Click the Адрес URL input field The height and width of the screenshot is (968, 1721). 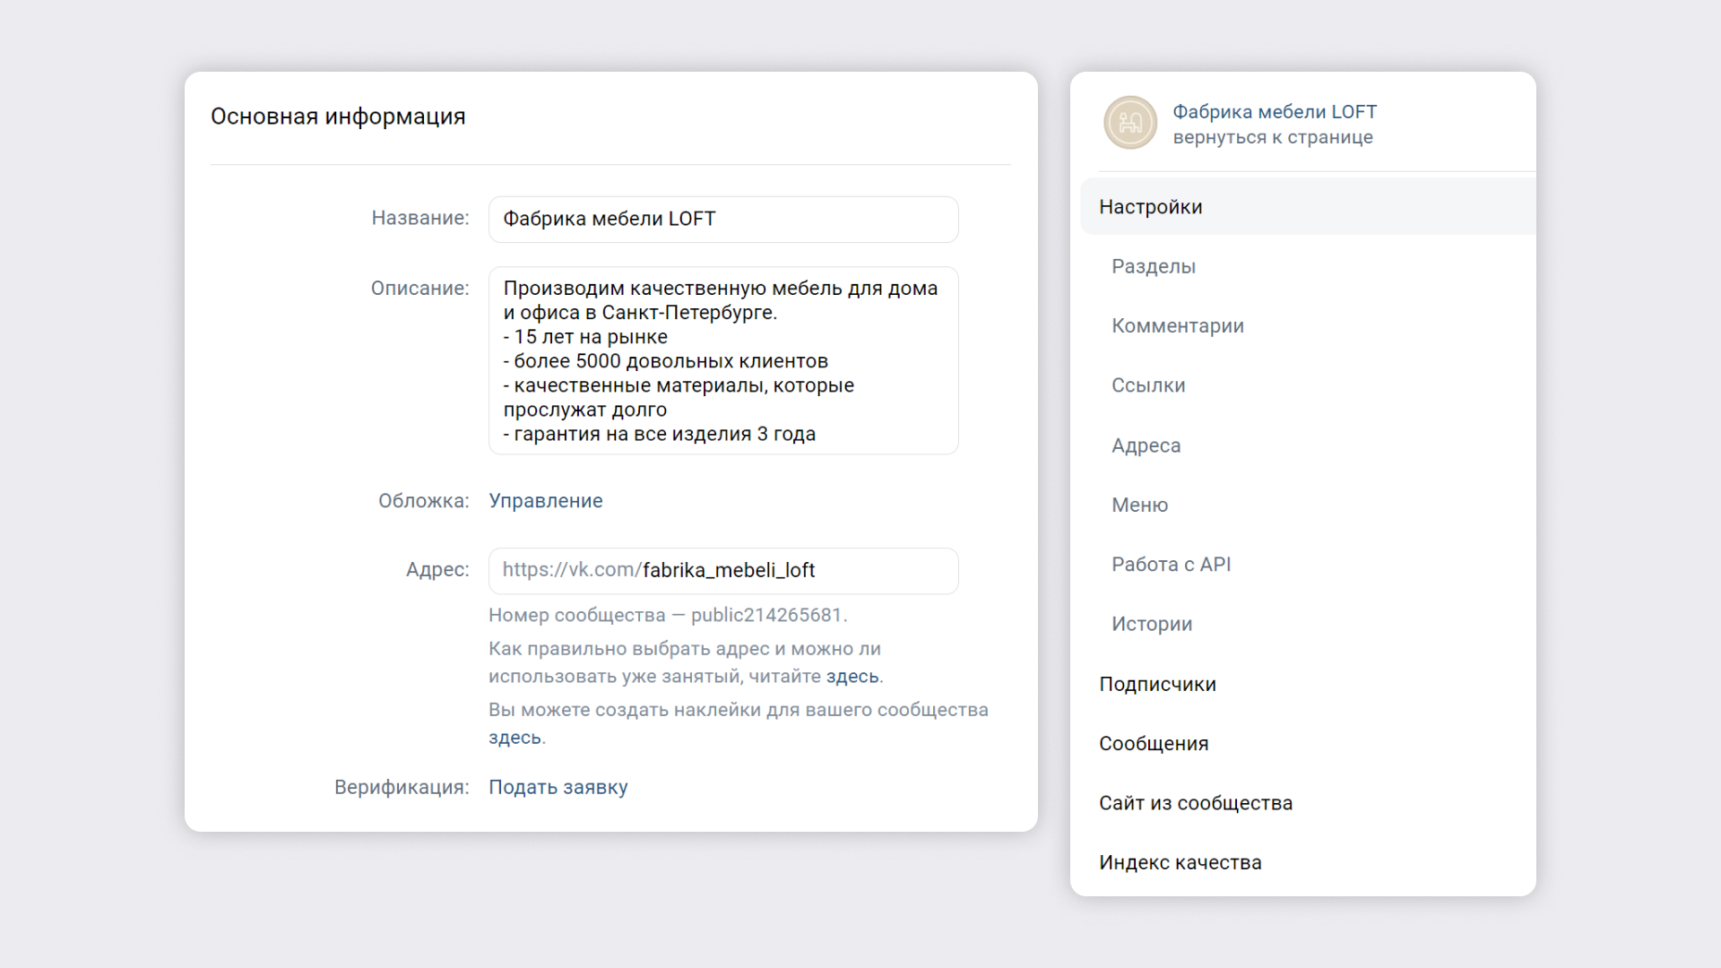pyautogui.click(x=723, y=571)
